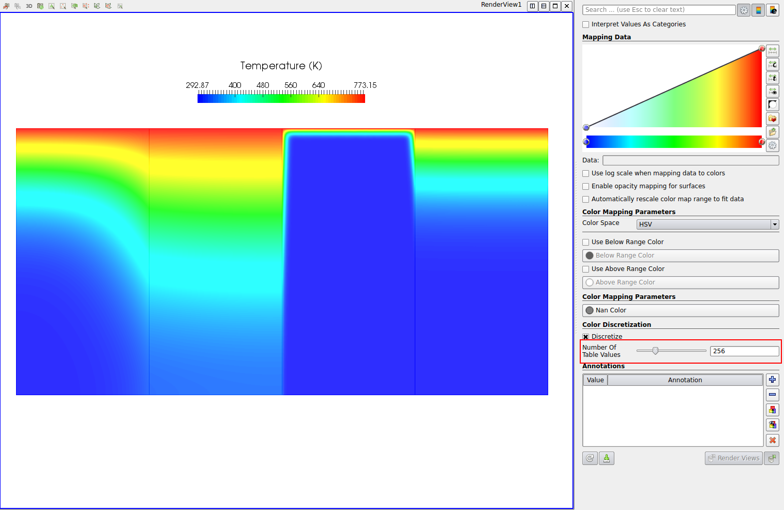Save settings as default green arrow icon

(607, 458)
